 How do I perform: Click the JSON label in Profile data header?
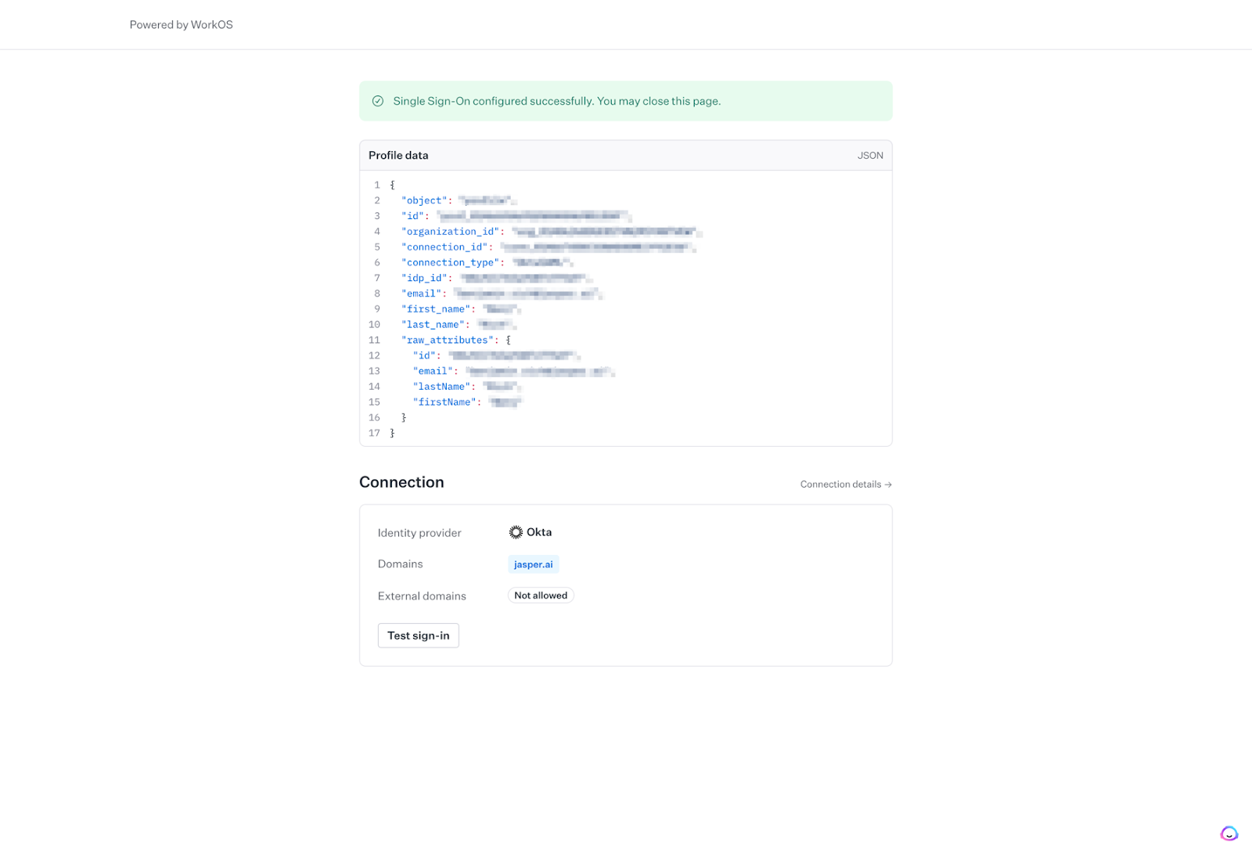tap(870, 156)
